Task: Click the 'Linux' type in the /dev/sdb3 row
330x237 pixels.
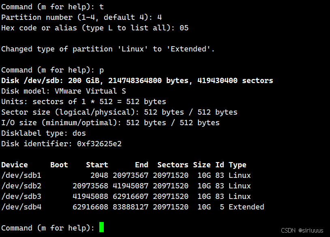Action: point(240,196)
